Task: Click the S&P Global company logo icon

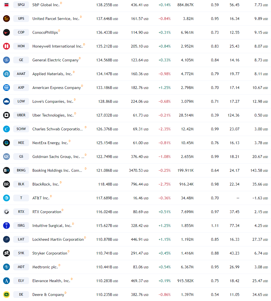Action: [x=6, y=5]
